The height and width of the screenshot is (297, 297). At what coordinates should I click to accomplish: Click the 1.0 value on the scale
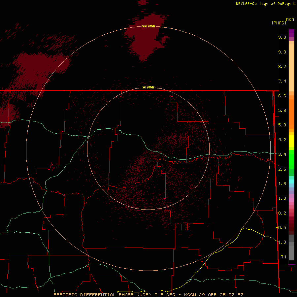(x=282, y=198)
